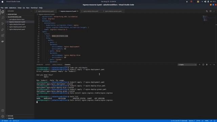Open the Run menu
The image size is (217, 122).
tap(28, 8)
